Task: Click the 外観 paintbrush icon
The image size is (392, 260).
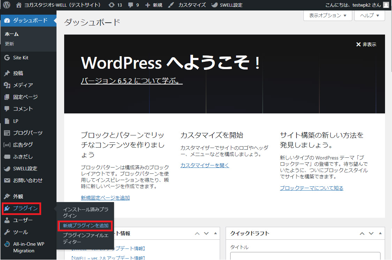Action: tap(7, 196)
